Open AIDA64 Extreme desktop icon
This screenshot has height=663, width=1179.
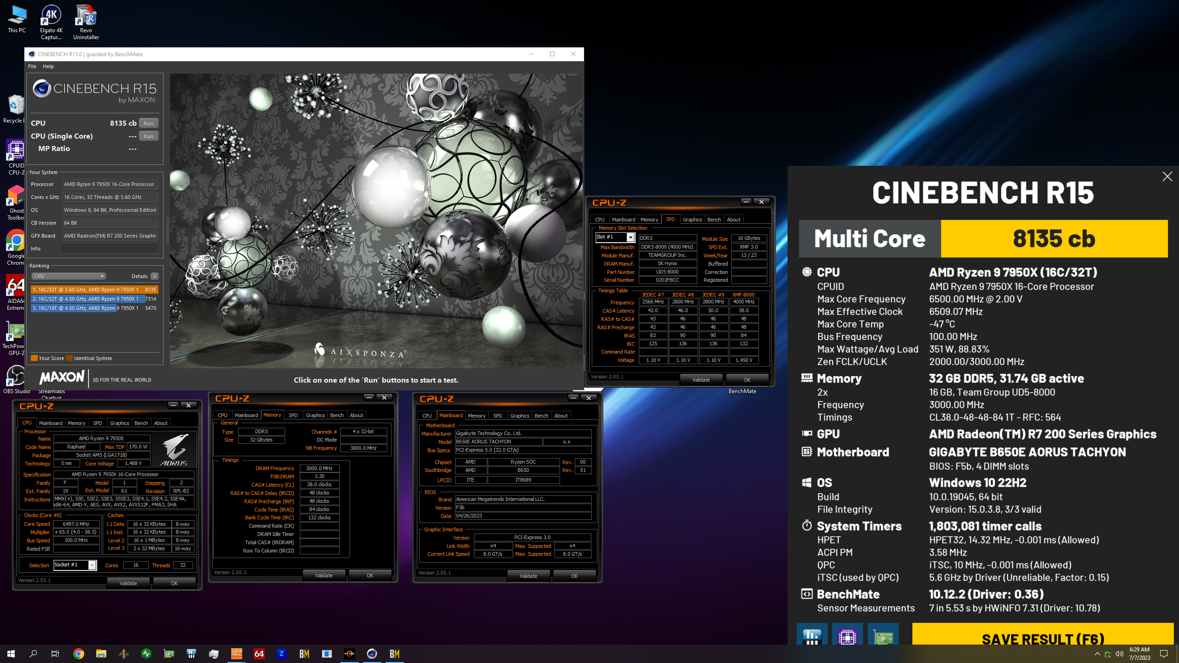point(16,293)
